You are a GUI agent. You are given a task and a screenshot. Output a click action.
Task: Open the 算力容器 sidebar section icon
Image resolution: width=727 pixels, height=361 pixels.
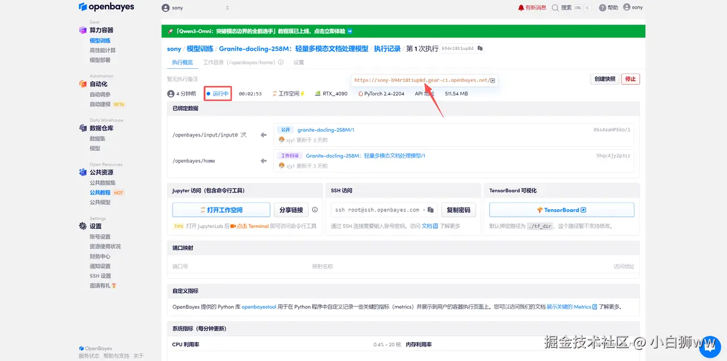[83, 30]
